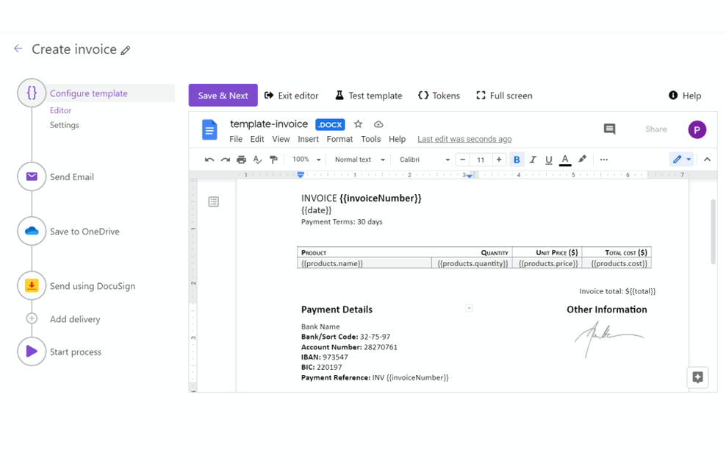Toggle italic formatting
Viewport: 726px width, 461px height.
point(533,160)
